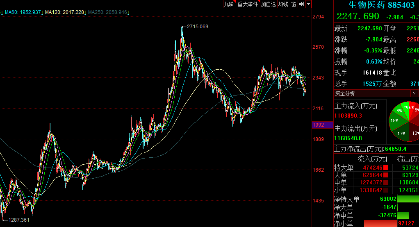
Task: Click the 17% pie chart slice
Action: coord(401,133)
